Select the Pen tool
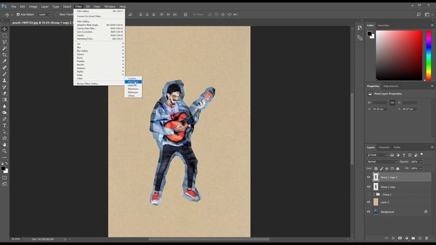This screenshot has width=436, height=245. tap(5, 119)
